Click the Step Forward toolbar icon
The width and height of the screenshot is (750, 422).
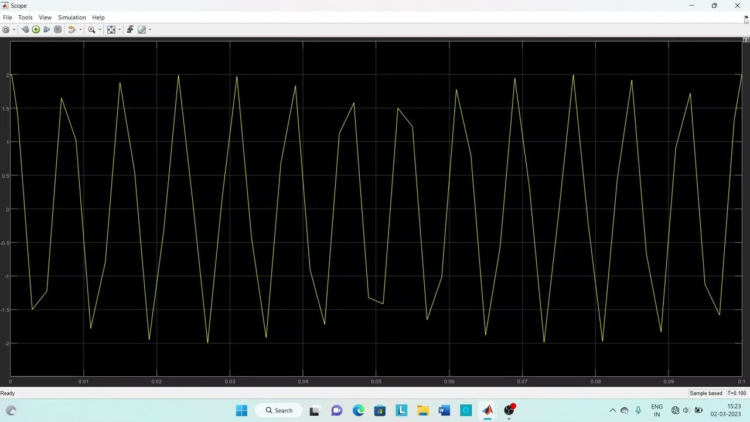tap(47, 29)
